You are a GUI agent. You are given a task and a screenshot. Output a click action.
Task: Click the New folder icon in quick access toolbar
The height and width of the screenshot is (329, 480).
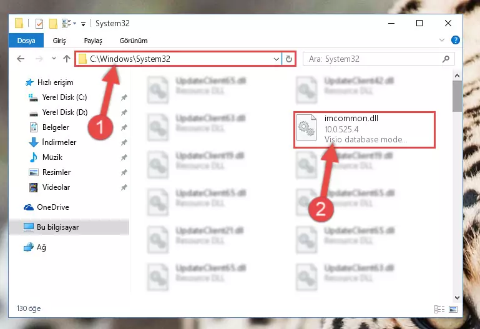click(x=53, y=24)
